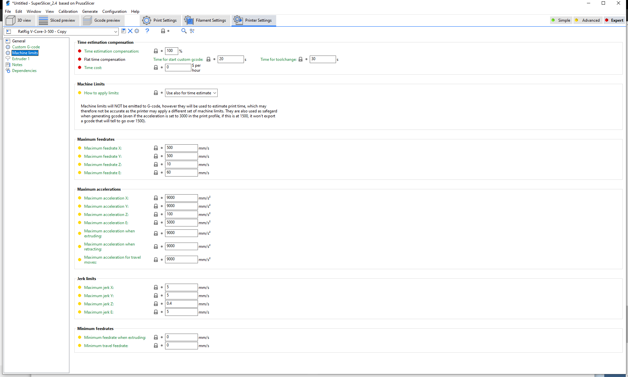Click the Maximum feedrate X input field
628x377 pixels.
181,148
